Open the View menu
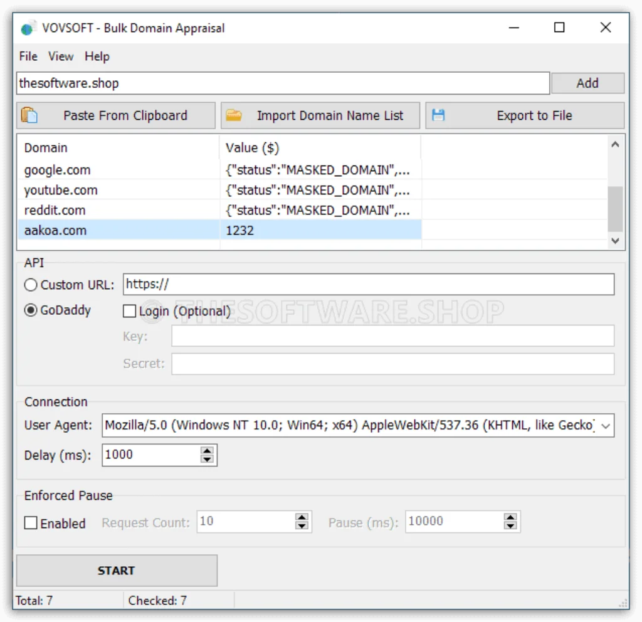The width and height of the screenshot is (642, 622). click(x=61, y=56)
